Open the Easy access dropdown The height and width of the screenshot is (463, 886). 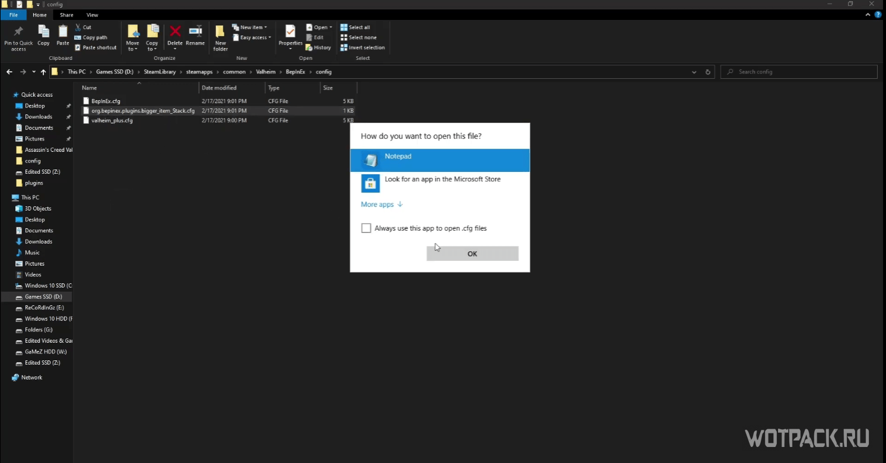(252, 37)
